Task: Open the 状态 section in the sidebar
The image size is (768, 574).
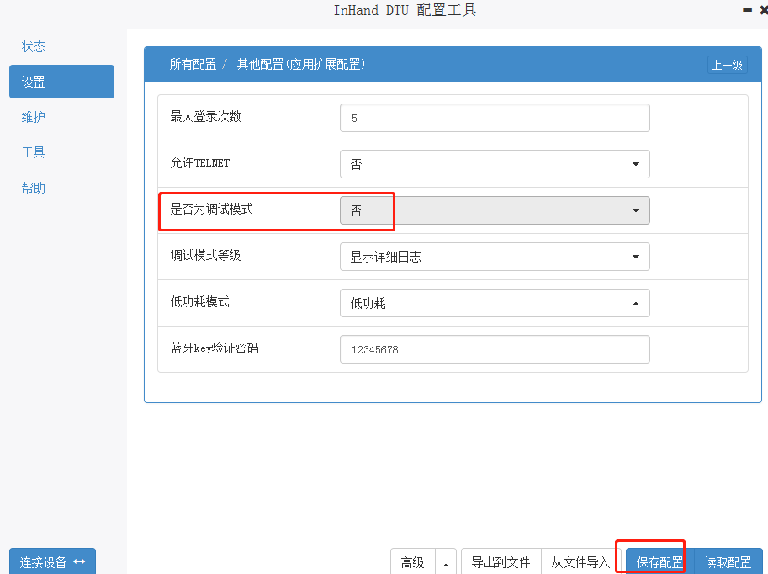Action: click(33, 46)
